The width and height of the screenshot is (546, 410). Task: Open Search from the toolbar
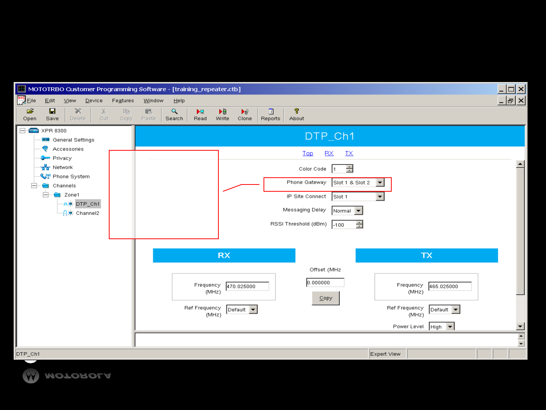pos(174,114)
